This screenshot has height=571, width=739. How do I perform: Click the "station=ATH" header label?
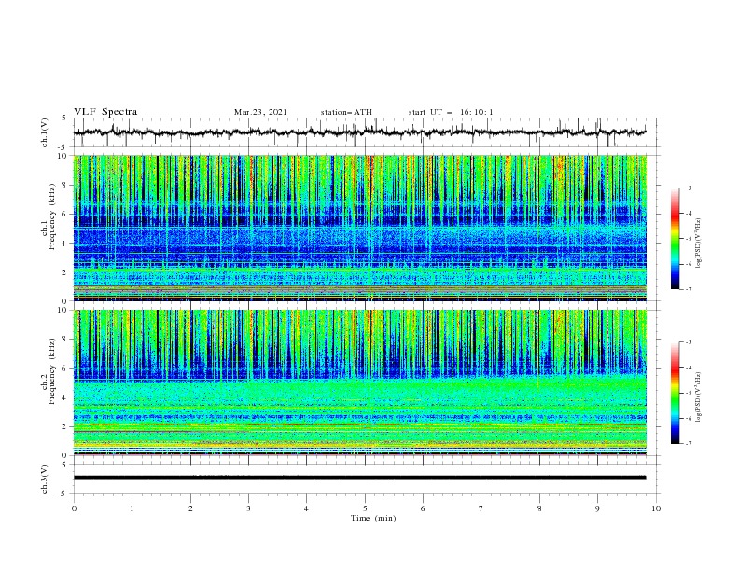346,112
